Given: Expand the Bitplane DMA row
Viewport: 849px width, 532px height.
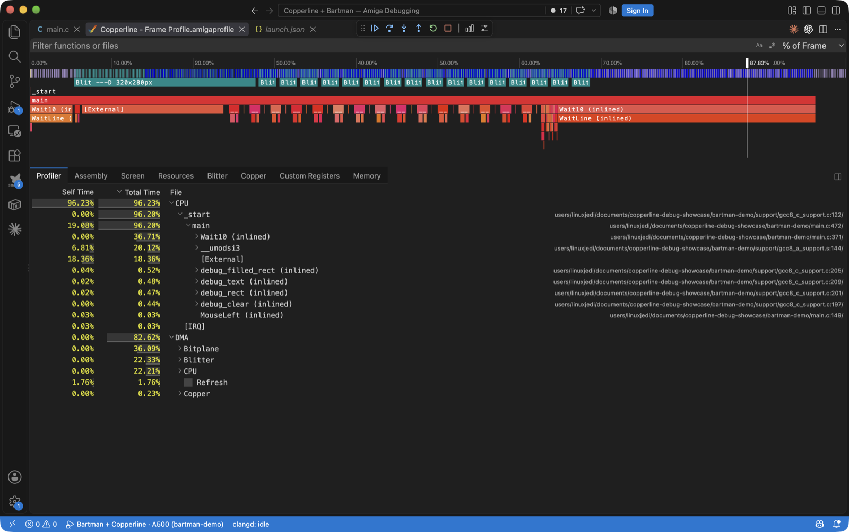Looking at the screenshot, I should 180,349.
